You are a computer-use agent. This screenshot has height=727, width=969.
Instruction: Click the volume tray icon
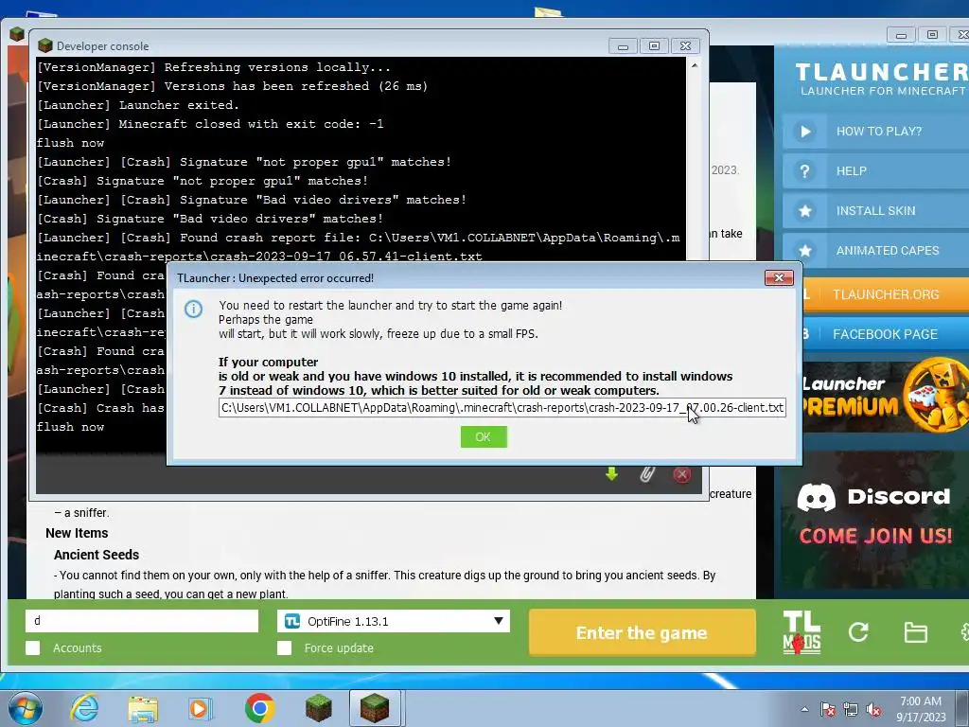[873, 709]
